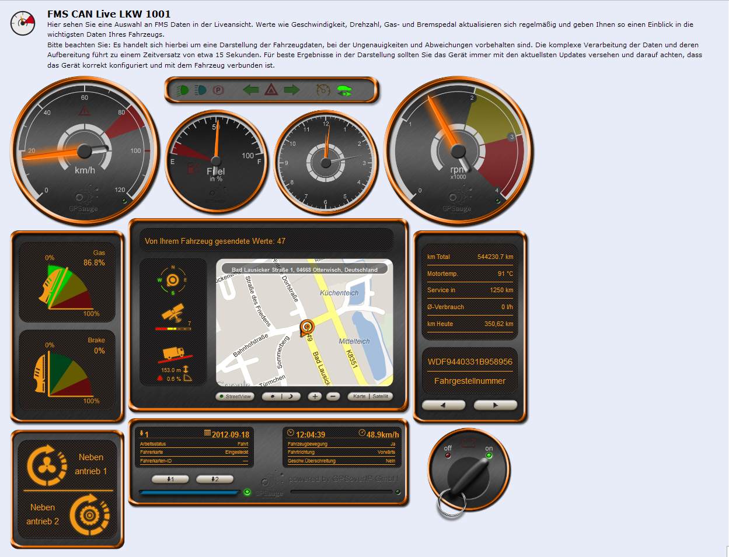Switch map to day mode sun icon
The height and width of the screenshot is (557, 729).
(272, 397)
